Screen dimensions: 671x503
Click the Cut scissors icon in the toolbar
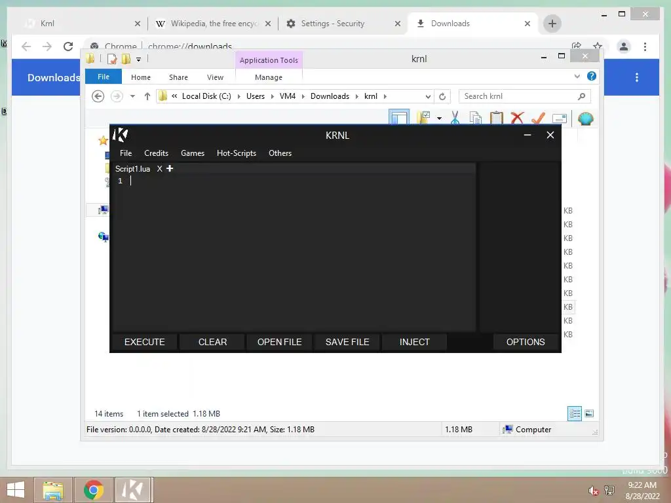455,118
